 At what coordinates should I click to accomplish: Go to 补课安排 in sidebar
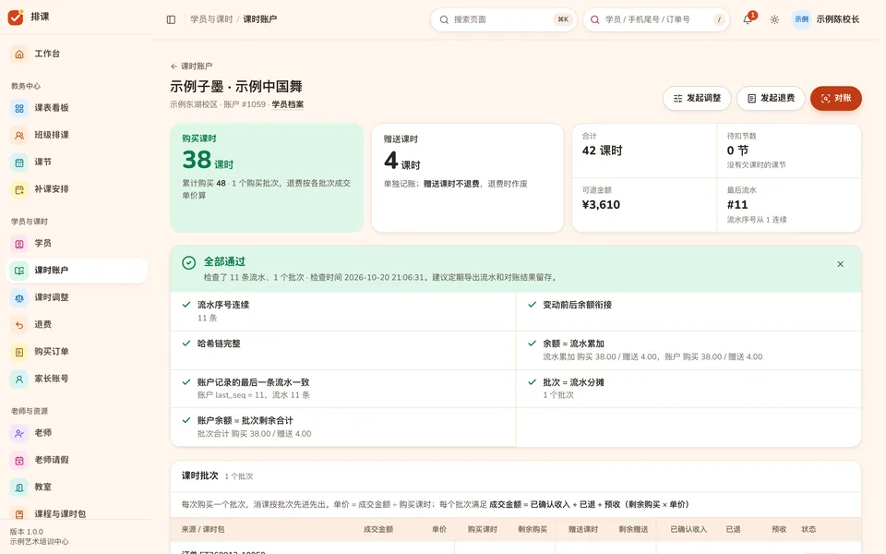(x=77, y=189)
